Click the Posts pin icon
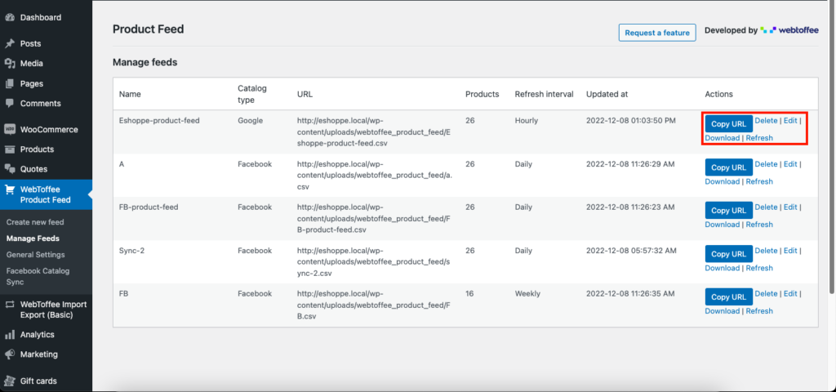Screen dimensions: 836x392 coord(9,44)
